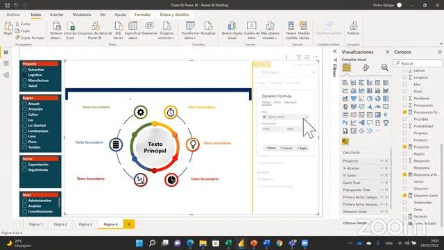The height and width of the screenshot is (250, 444).
Task: Open the Archivo menu
Action: (x=13, y=15)
